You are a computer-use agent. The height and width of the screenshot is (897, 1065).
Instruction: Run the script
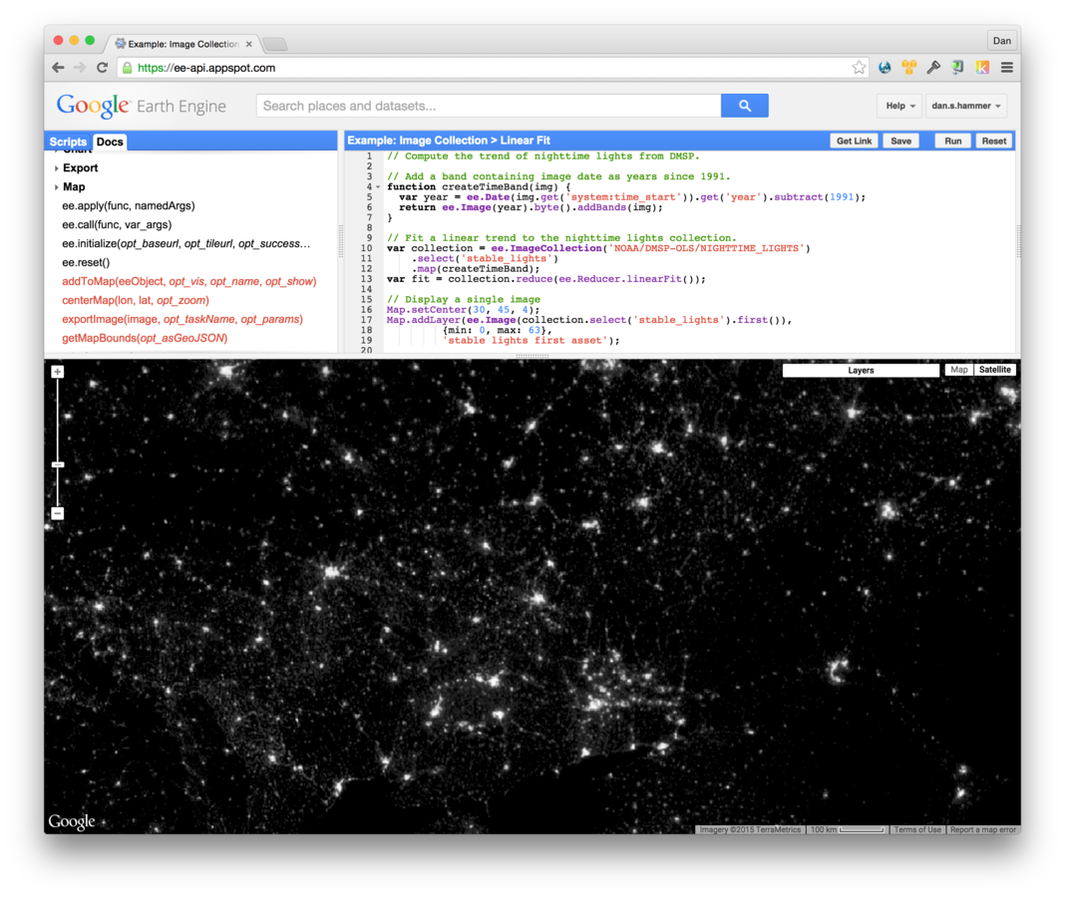(953, 142)
